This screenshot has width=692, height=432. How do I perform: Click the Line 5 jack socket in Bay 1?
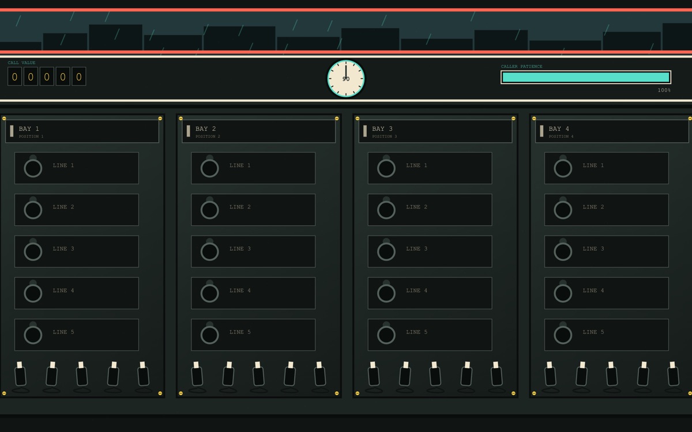pos(33,335)
